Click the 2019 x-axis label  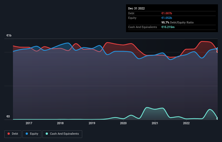coord(92,123)
